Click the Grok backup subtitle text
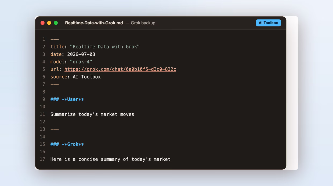 (x=143, y=23)
